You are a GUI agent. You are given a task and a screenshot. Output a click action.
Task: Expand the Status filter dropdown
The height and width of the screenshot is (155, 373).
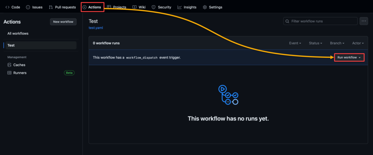pos(315,43)
